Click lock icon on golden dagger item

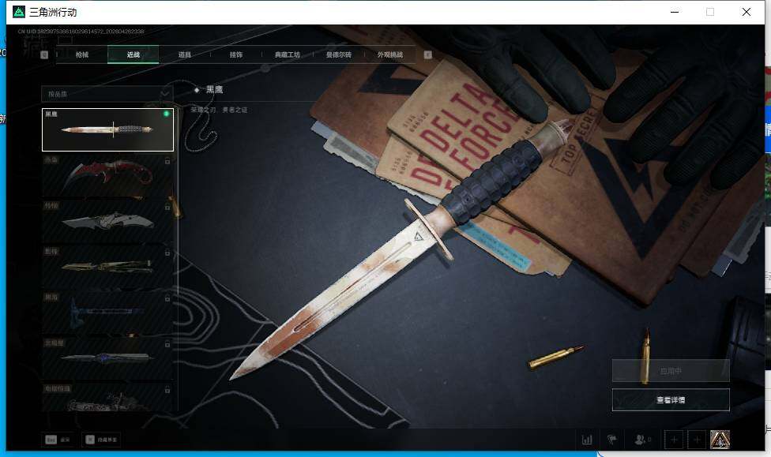(x=167, y=253)
